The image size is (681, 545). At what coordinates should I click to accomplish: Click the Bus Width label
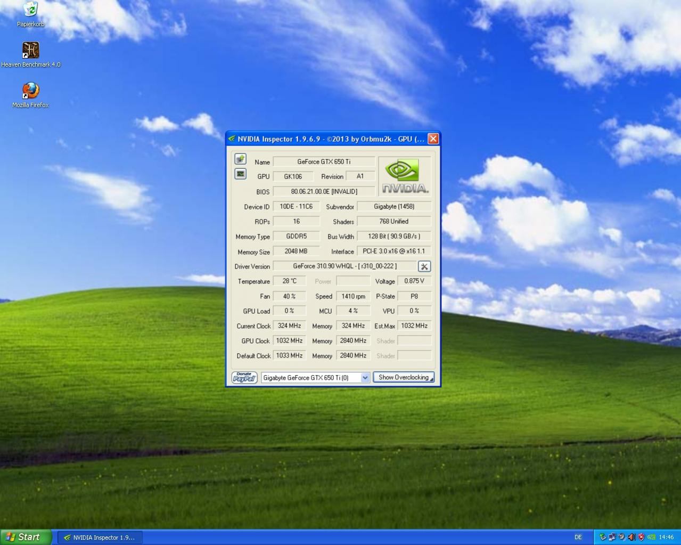pyautogui.click(x=341, y=237)
